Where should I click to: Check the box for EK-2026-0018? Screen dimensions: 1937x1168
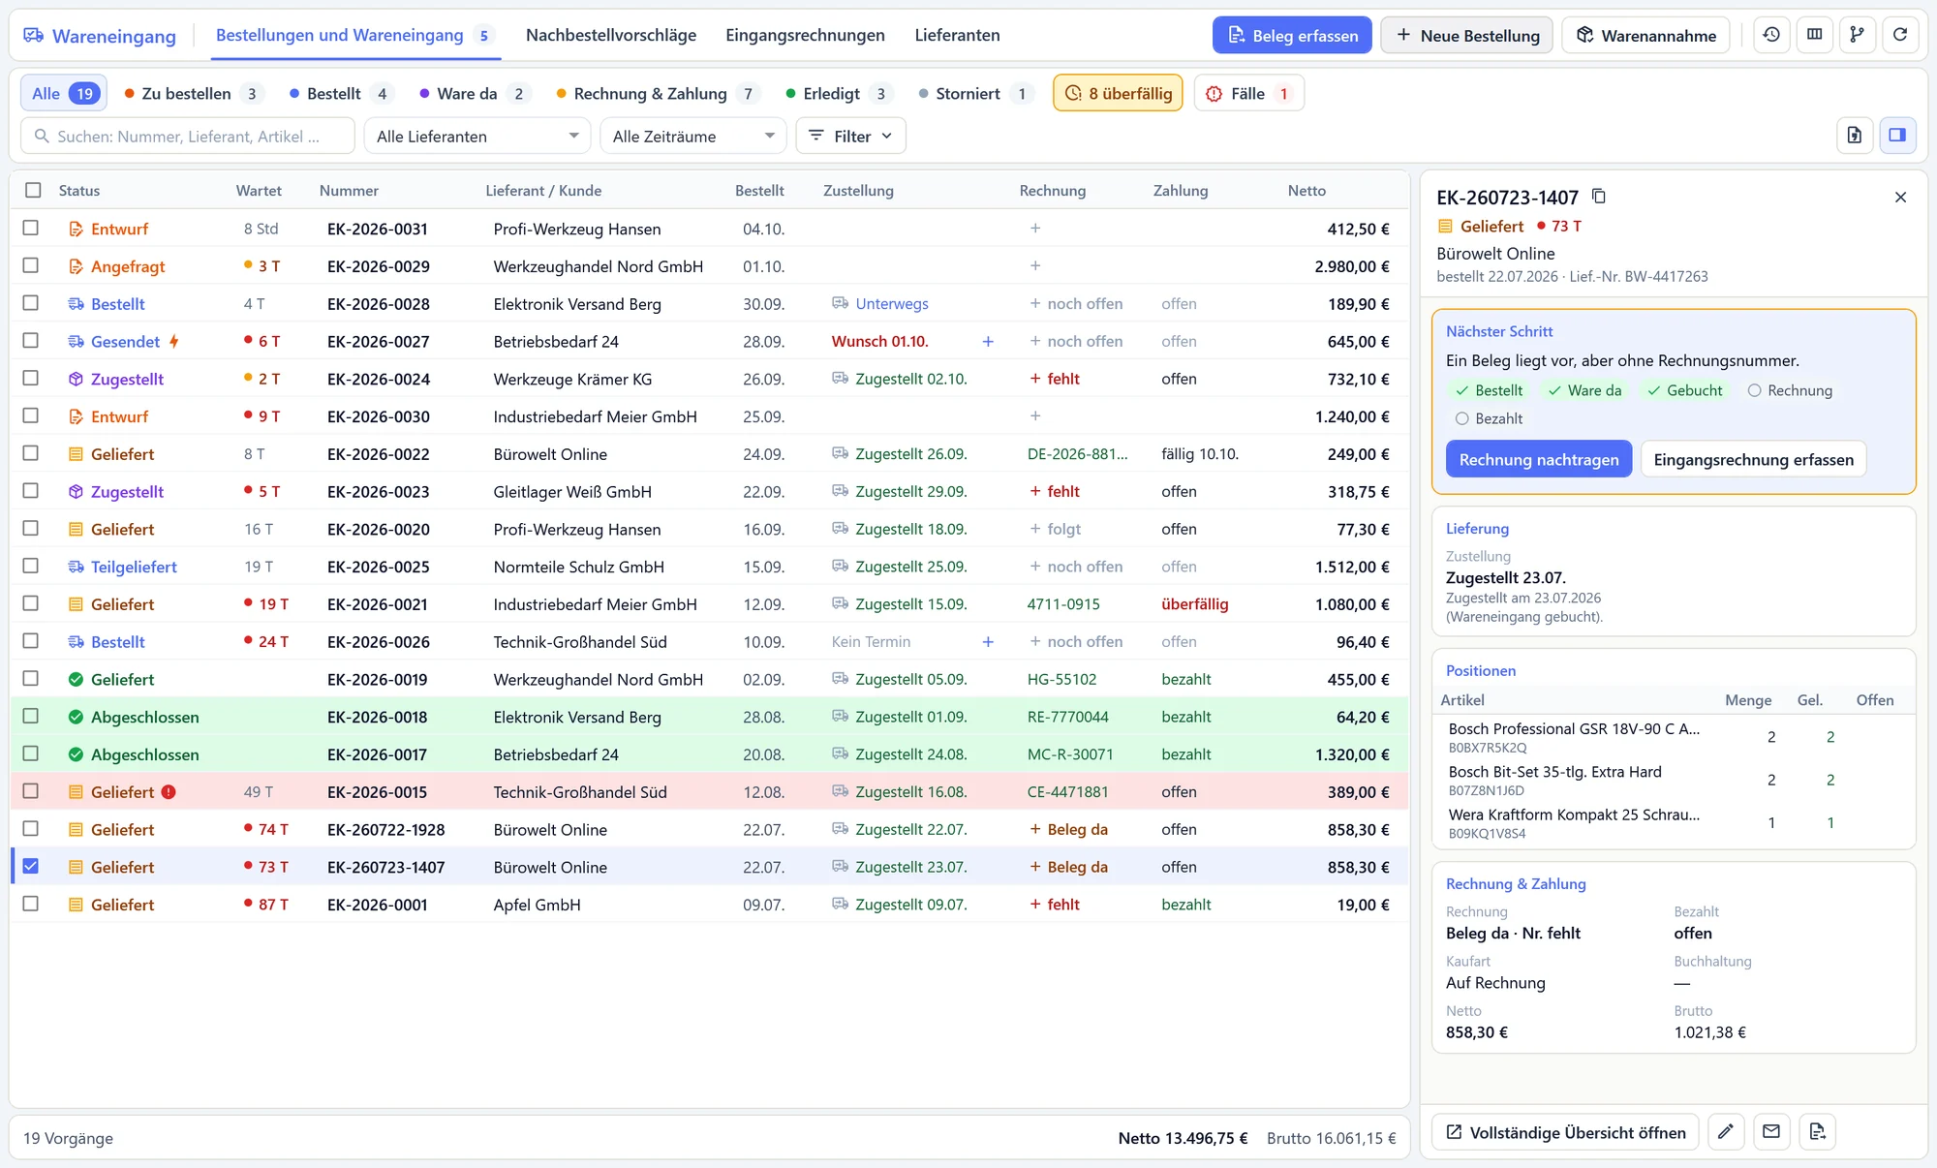point(31,717)
